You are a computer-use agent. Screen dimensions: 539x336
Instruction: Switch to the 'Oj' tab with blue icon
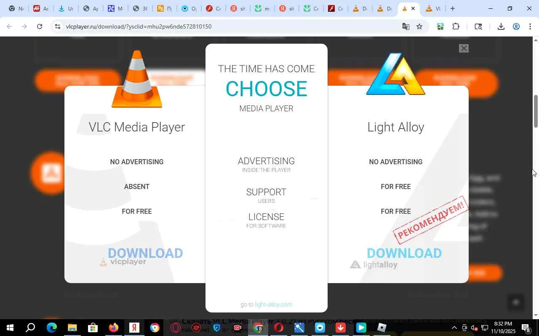(x=189, y=8)
